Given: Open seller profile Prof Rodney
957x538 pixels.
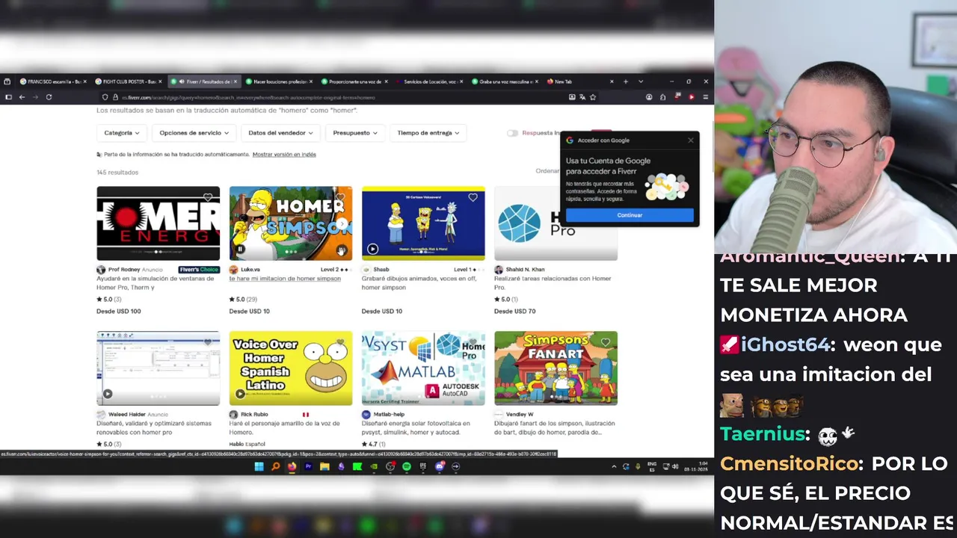Looking at the screenshot, I should (x=124, y=270).
